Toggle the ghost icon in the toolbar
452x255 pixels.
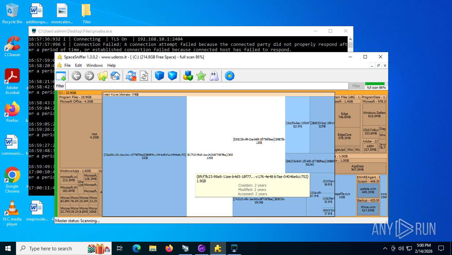[x=214, y=76]
